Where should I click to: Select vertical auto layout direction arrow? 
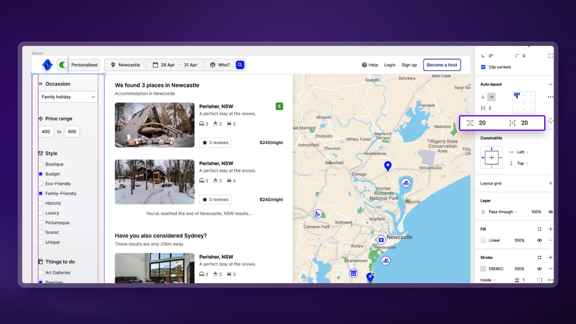483,97
